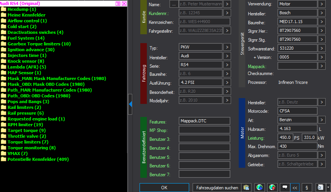Click the Benutzer 3 input field
The width and height of the screenshot is (331, 192).
(205, 139)
